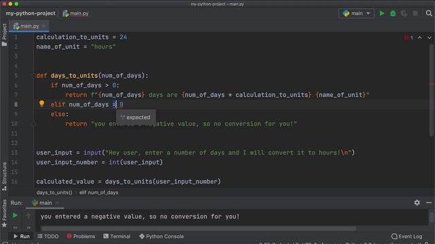The height and width of the screenshot is (244, 435).
Task: Run the main configuration from the toolbar
Action: [382, 14]
